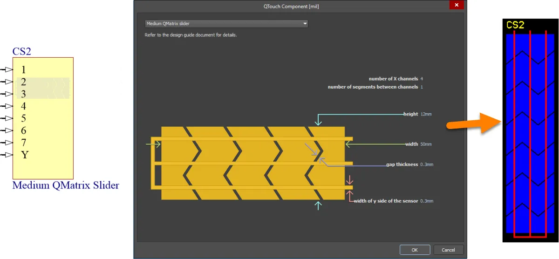The width and height of the screenshot is (559, 259).
Task: Open the Medium QMatrix slider dropdown
Action: pos(226,23)
